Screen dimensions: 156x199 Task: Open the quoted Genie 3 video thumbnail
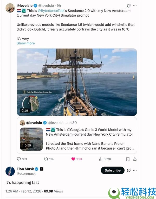coord(31,139)
